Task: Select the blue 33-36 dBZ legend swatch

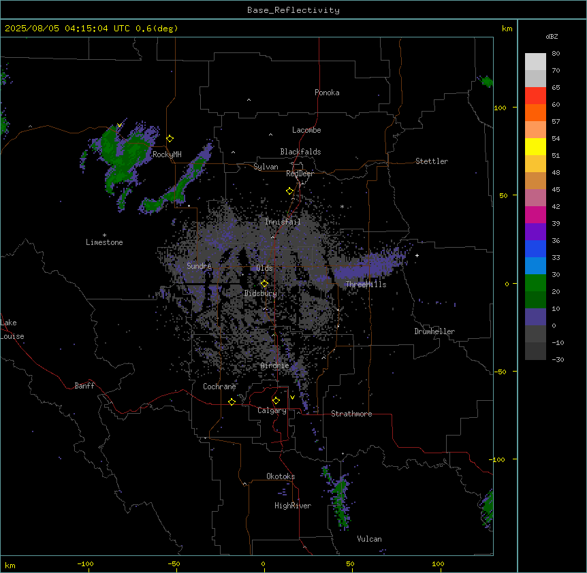Action: tap(535, 248)
